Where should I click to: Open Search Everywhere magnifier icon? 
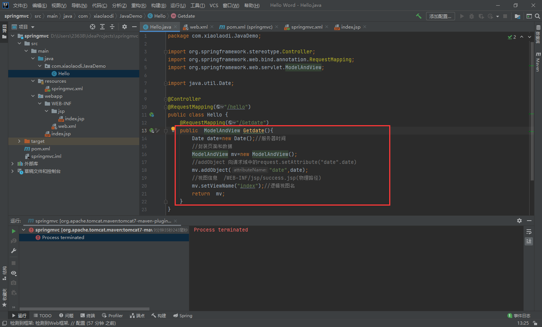tap(537, 16)
